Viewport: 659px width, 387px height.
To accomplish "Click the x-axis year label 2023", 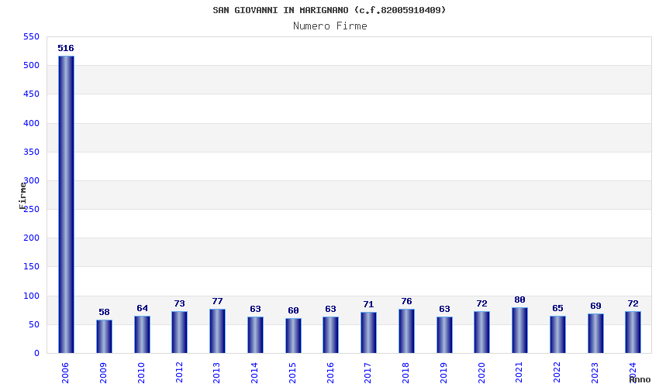I will 595,373.
